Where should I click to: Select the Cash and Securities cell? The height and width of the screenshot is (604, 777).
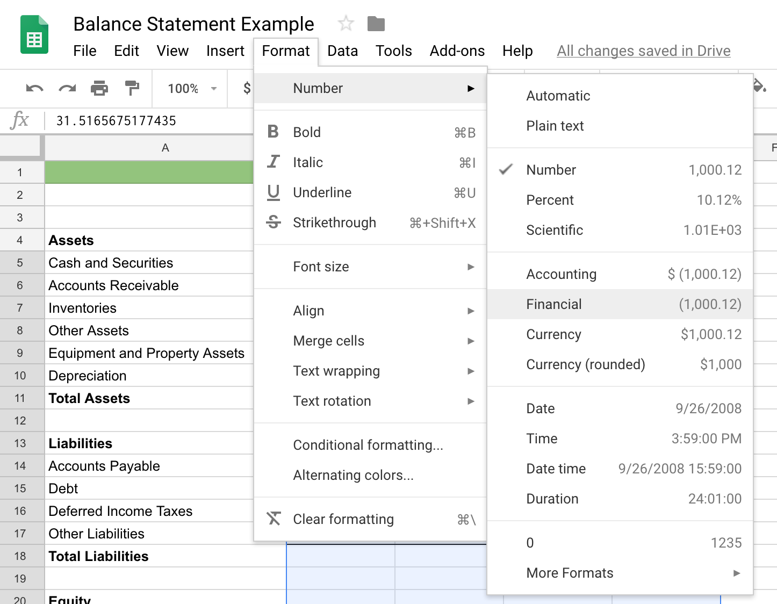pyautogui.click(x=149, y=263)
